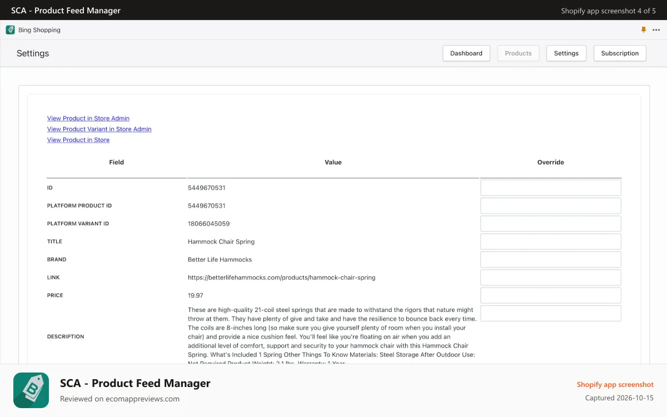Open the Products tab
The image size is (667, 417).
coord(518,53)
